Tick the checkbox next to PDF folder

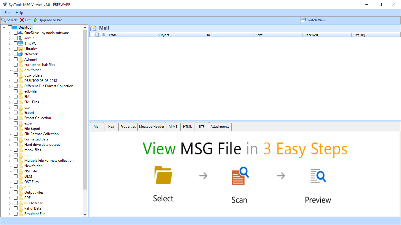[x=15, y=198]
